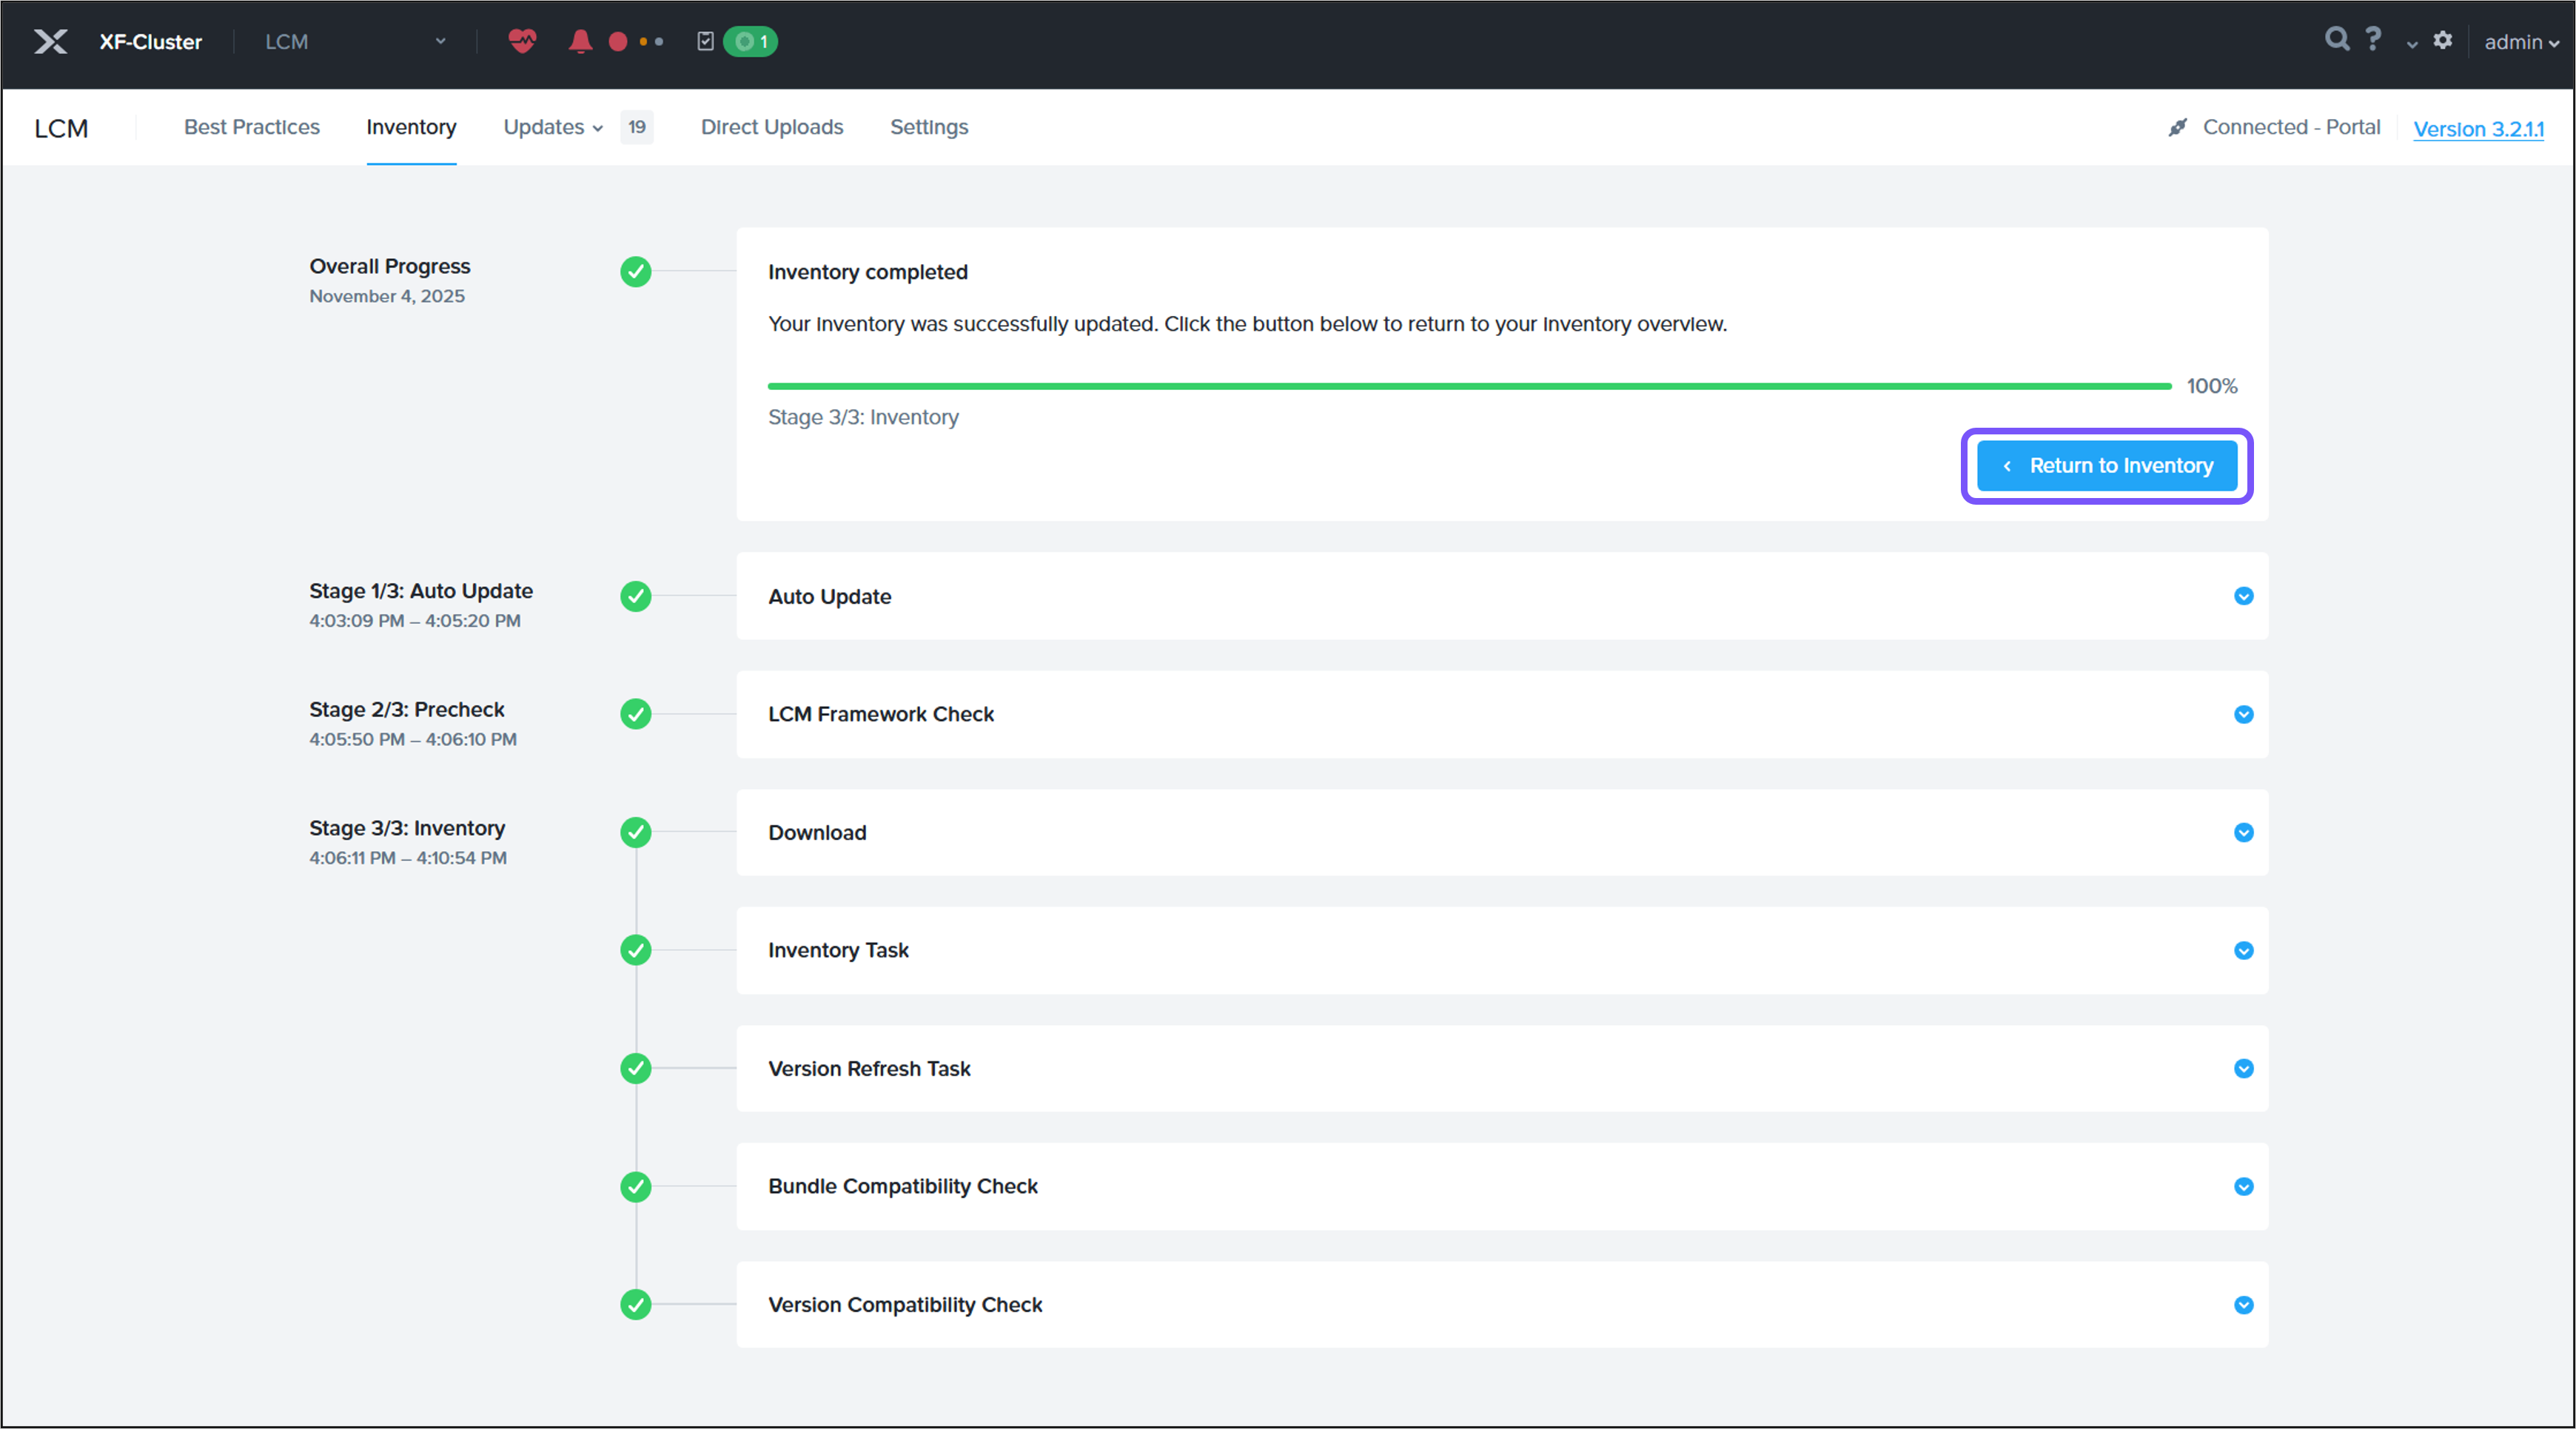Expand the LCM Framework Check section
The height and width of the screenshot is (1429, 2576).
coord(2243,714)
